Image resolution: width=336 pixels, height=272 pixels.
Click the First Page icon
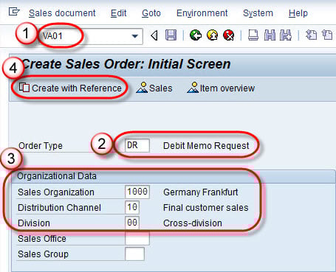point(311,35)
